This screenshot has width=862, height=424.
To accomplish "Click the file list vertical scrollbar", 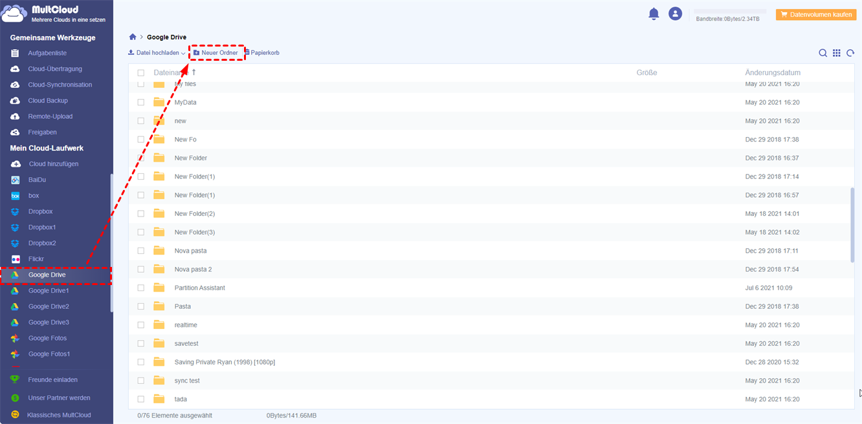I will (x=852, y=225).
